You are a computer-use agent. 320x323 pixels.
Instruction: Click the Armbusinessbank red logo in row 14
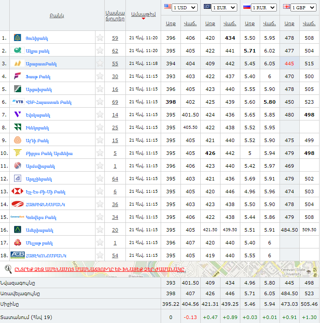18,204
